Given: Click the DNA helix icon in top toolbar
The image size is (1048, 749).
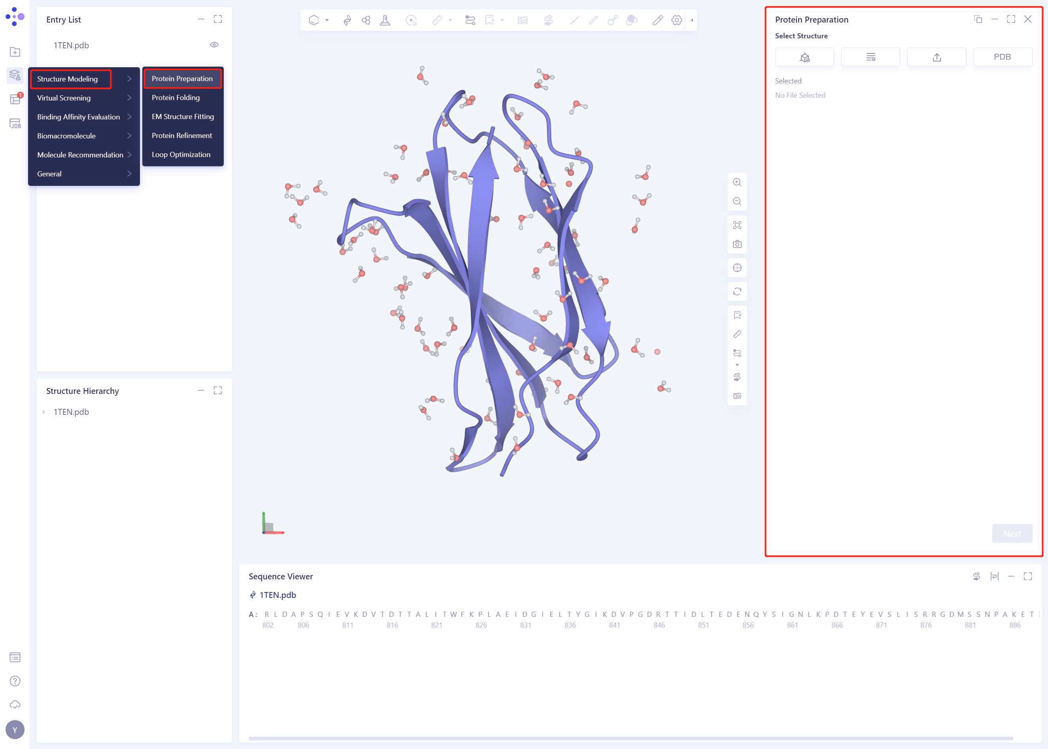Looking at the screenshot, I should [x=347, y=20].
